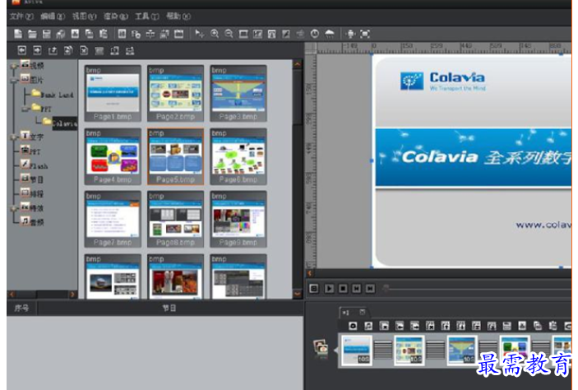This screenshot has width=578, height=390.
Task: Click the left-arrow icon above resource tree
Action: pyautogui.click(x=21, y=50)
